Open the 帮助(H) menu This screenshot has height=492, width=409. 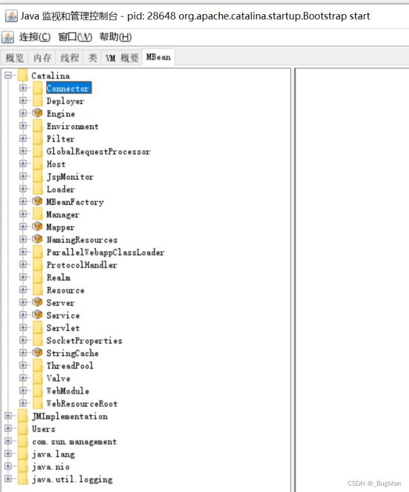point(115,37)
